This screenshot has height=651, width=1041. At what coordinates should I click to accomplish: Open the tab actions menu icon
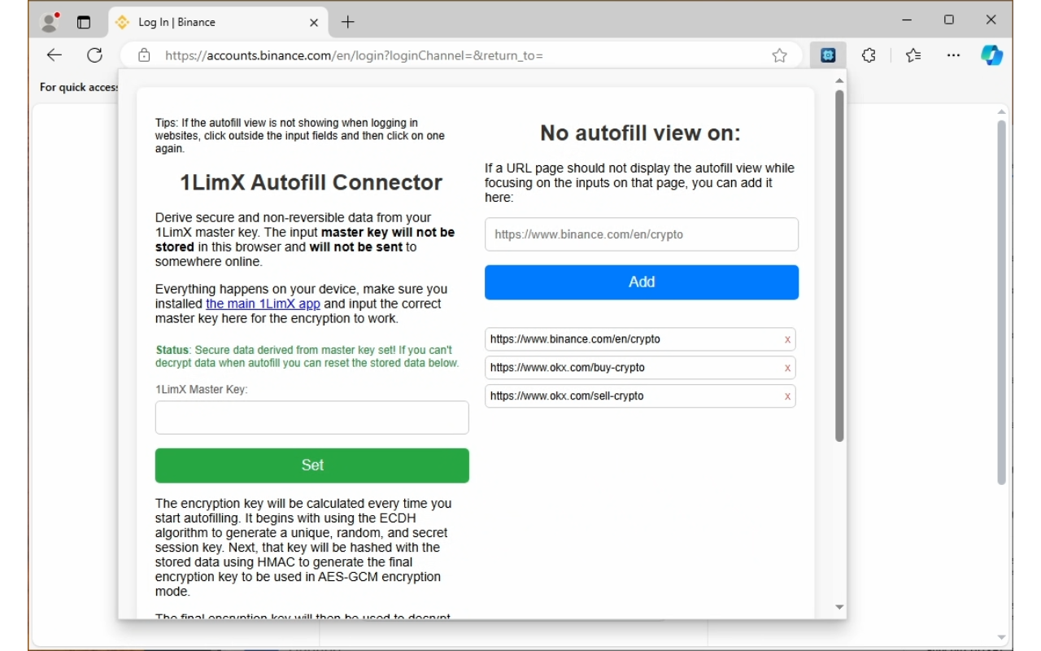[x=84, y=22]
